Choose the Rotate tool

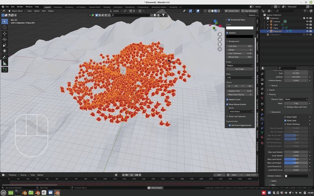(5, 39)
